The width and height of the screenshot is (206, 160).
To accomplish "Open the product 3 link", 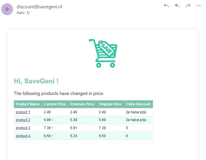I will [x=23, y=128].
